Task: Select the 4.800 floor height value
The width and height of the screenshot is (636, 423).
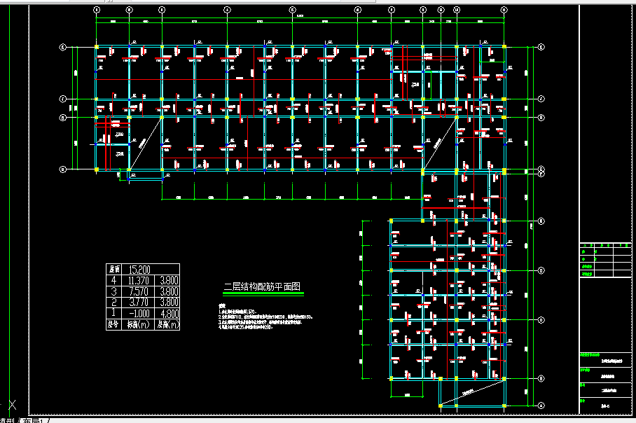Action: click(x=169, y=314)
